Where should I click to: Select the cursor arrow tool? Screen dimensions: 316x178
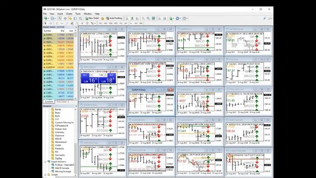(x=45, y=23)
